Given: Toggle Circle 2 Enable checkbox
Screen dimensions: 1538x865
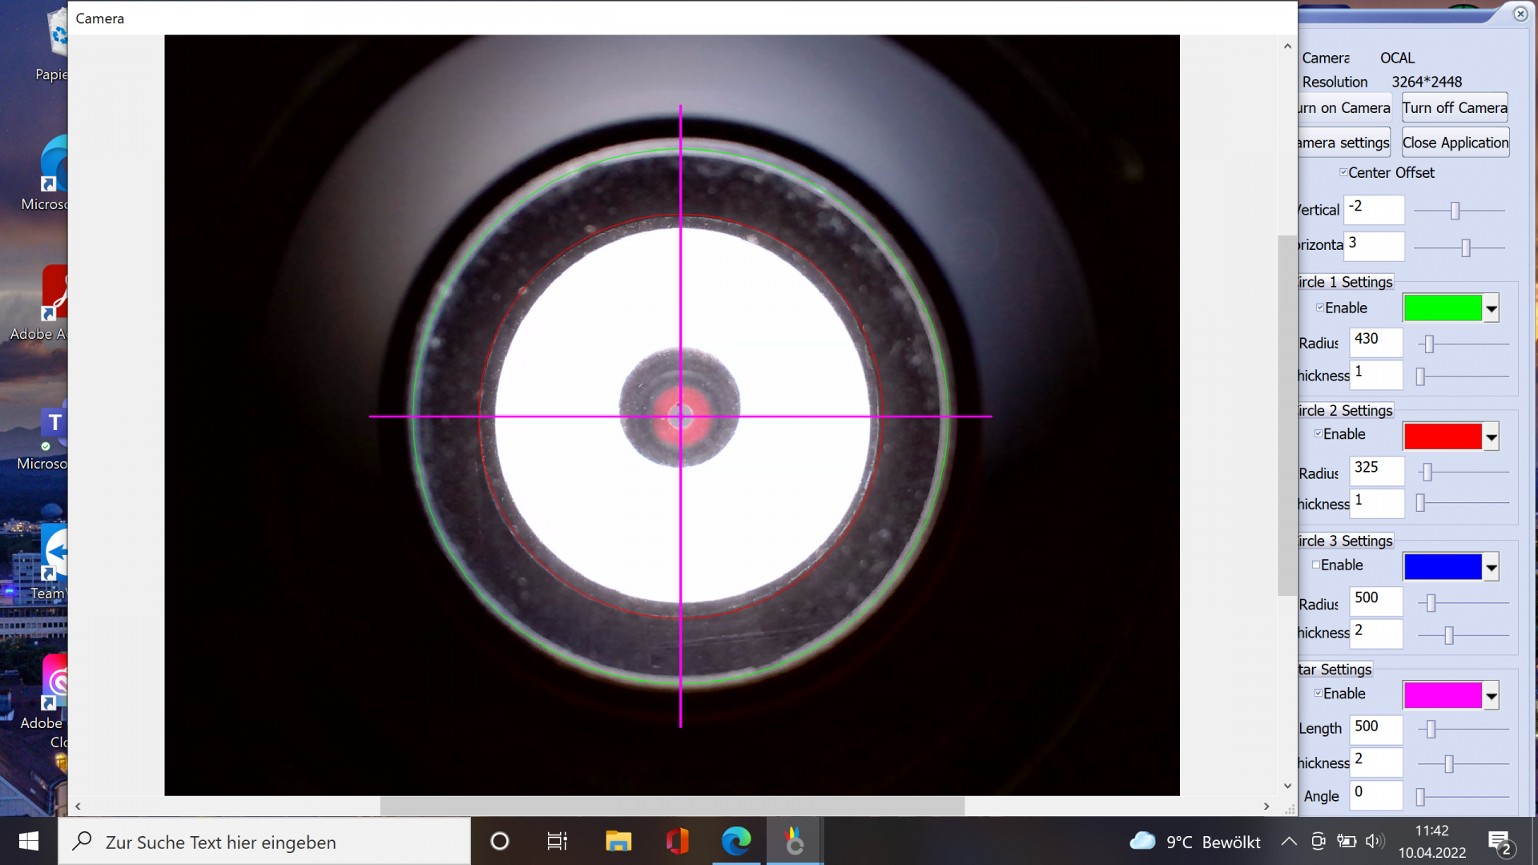Looking at the screenshot, I should pos(1319,434).
